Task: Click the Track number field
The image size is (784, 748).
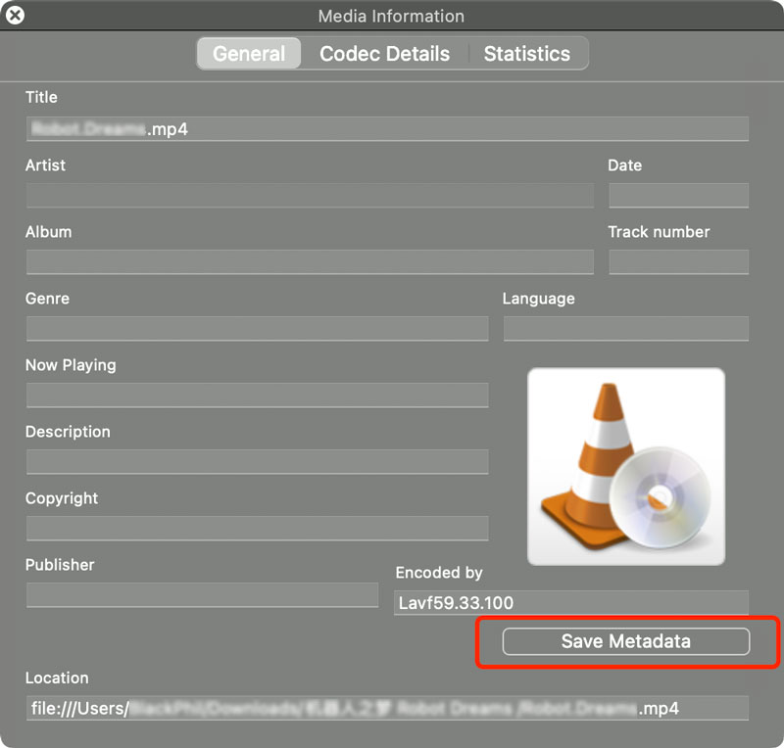Action: (x=678, y=261)
